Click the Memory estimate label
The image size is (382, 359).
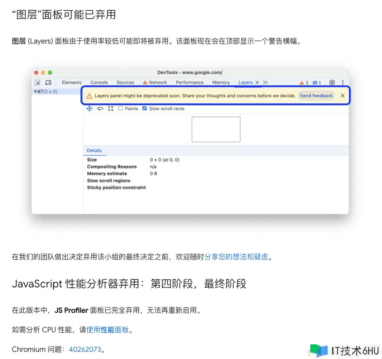[107, 173]
